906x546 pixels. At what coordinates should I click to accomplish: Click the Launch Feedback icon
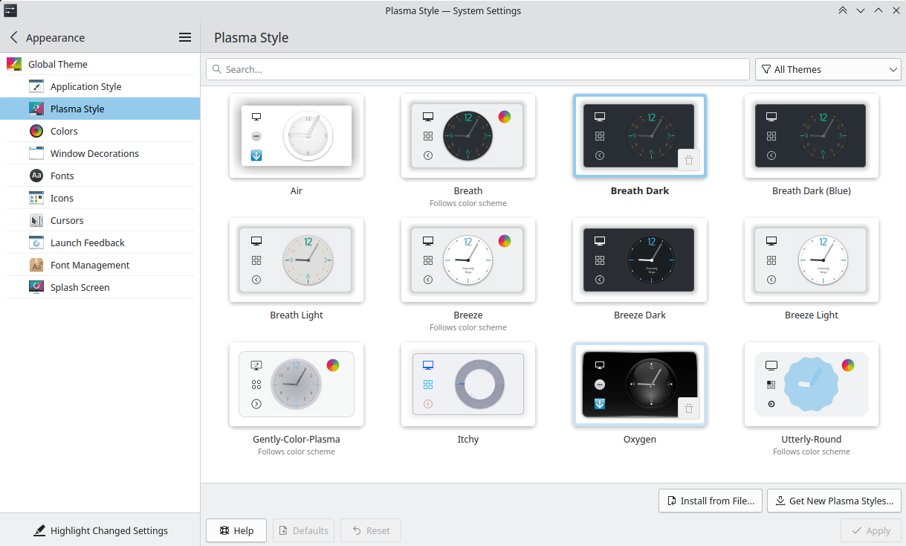[x=36, y=243]
